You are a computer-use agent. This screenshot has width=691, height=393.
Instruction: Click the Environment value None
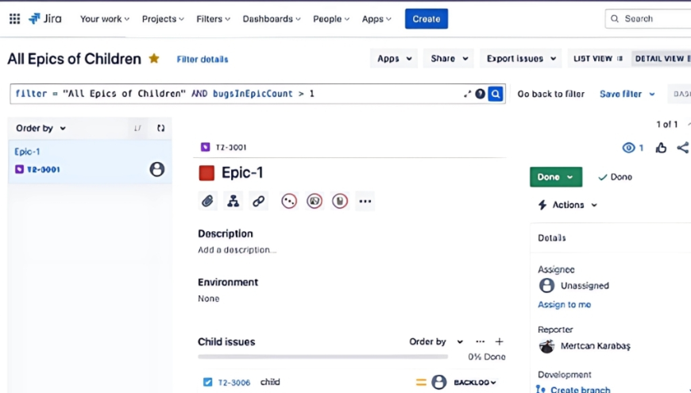[x=208, y=299]
